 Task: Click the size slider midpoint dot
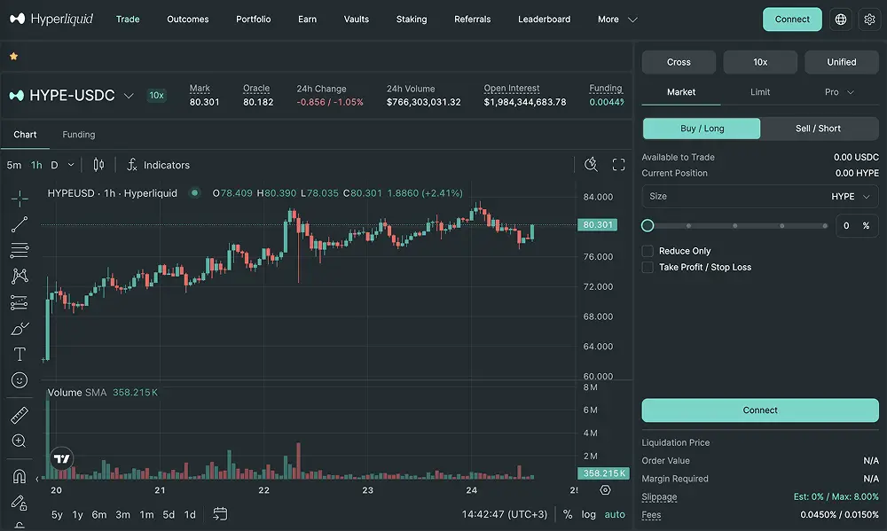pos(734,226)
